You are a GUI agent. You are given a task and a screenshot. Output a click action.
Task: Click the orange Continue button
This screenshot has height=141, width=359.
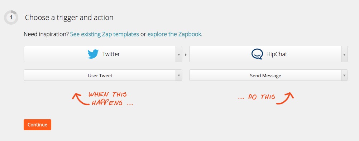(x=37, y=125)
